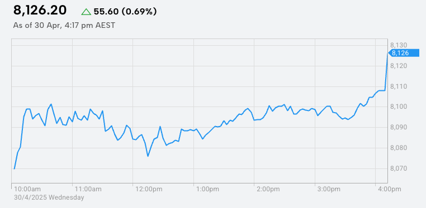Click the 2:00pm time axis label
Image resolution: width=426 pixels, height=208 pixels.
click(269, 189)
